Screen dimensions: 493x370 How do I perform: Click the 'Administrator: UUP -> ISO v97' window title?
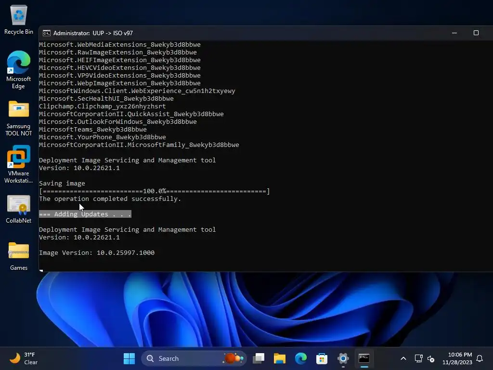(x=93, y=33)
